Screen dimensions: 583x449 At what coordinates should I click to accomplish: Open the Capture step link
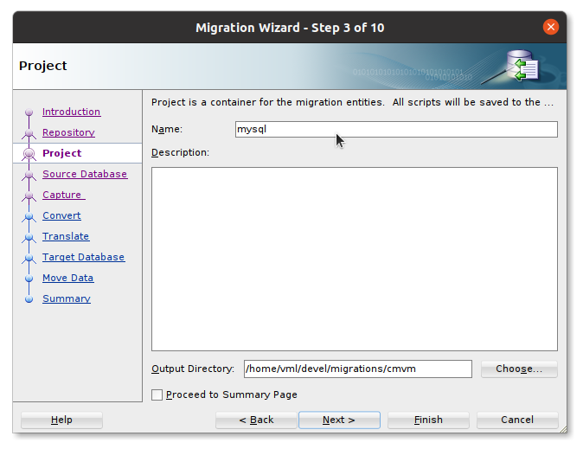[64, 195]
